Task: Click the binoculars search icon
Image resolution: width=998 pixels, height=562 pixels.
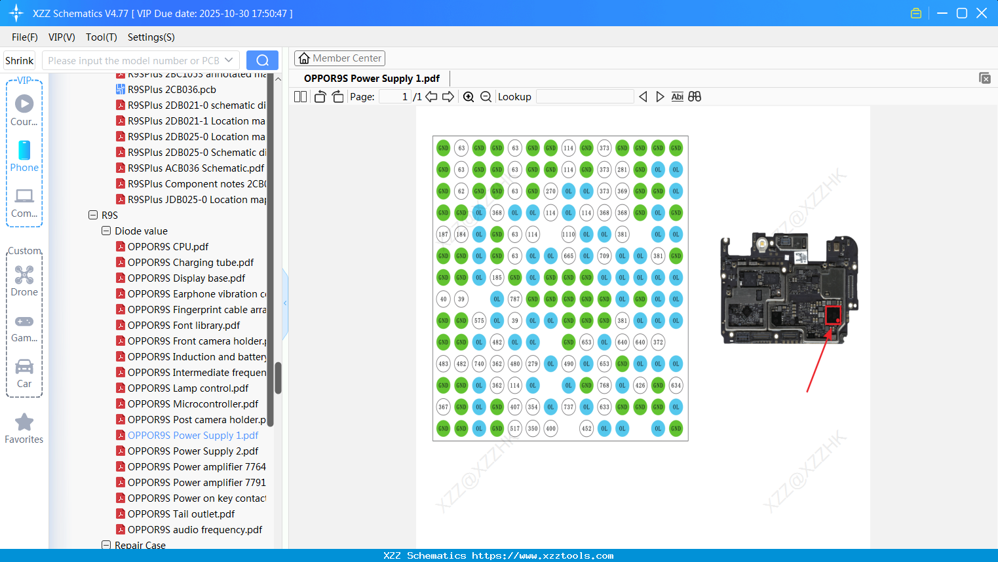Action: [695, 97]
